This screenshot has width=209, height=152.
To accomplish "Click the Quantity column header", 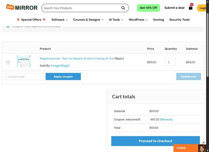I will [171, 49].
